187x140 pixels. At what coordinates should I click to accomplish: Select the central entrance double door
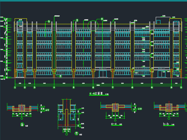pyautogui.click(x=103, y=74)
